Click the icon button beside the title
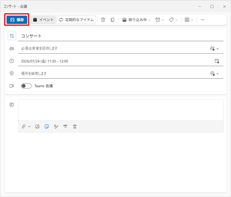231x197 pixels. [x=12, y=36]
